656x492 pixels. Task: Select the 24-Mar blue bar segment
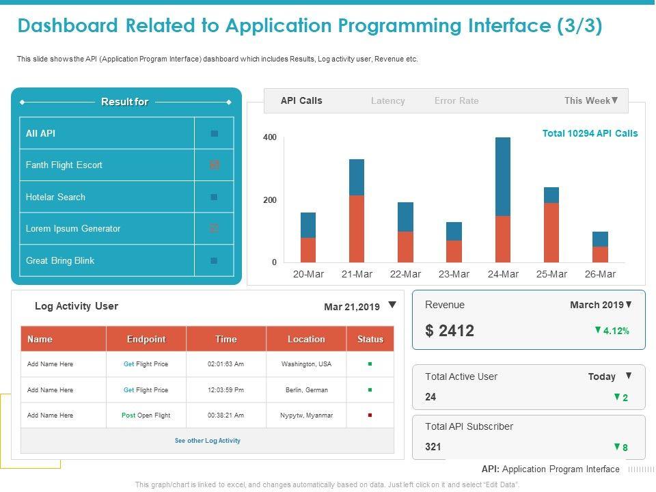(503, 176)
